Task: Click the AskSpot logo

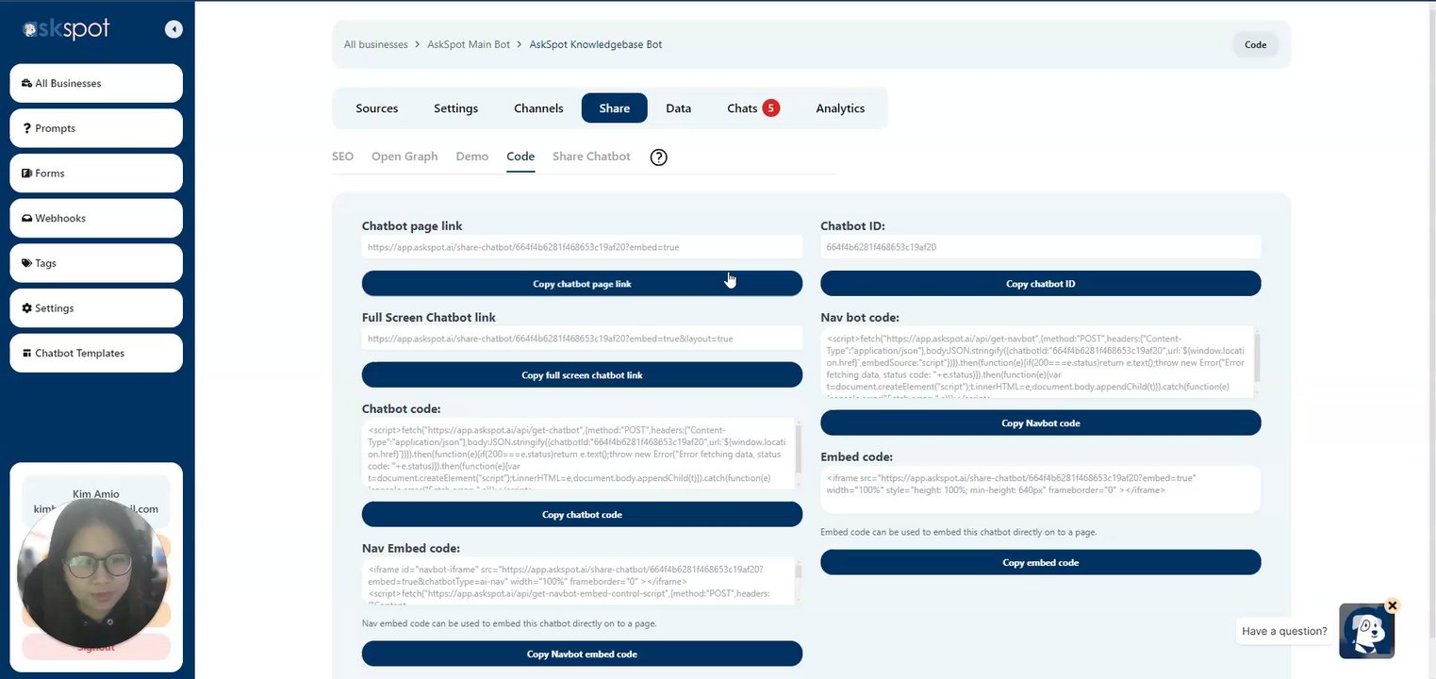Action: tap(66, 29)
